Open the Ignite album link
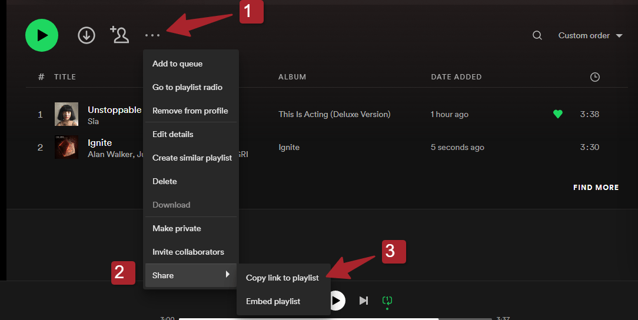Image resolution: width=638 pixels, height=320 pixels. pos(289,147)
